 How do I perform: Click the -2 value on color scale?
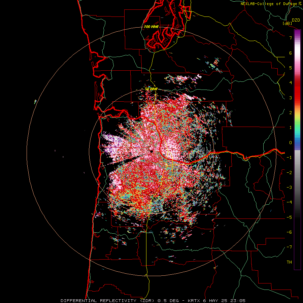coord(289,173)
